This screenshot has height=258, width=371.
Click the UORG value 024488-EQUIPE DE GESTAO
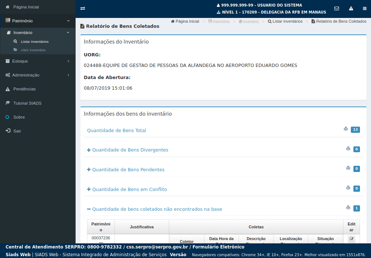coord(190,66)
